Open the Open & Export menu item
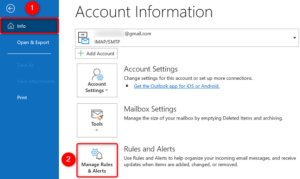 (x=33, y=42)
